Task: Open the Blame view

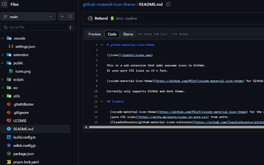Action: point(128,34)
